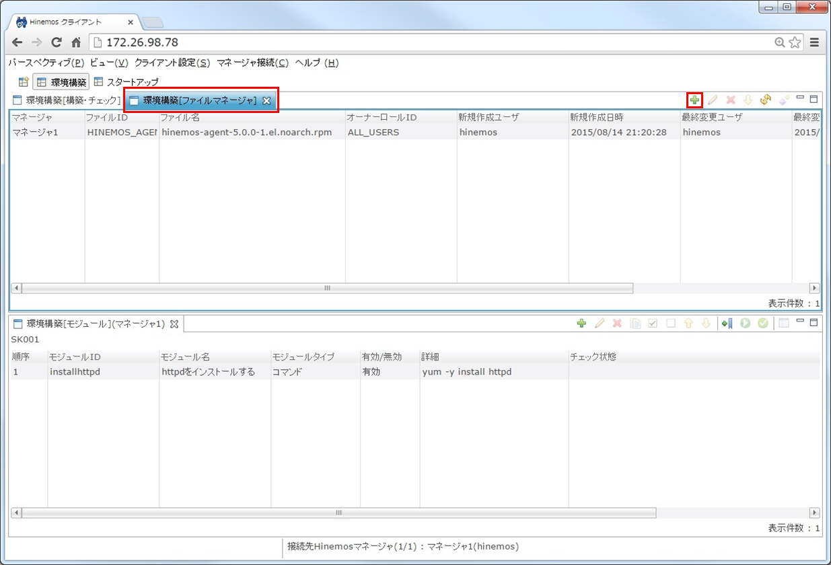Open a new browser tab
831x565 pixels.
(x=153, y=22)
